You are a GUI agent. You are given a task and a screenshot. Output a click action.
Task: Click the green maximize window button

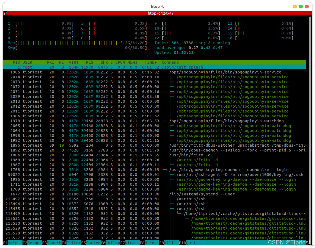tap(301, 7)
